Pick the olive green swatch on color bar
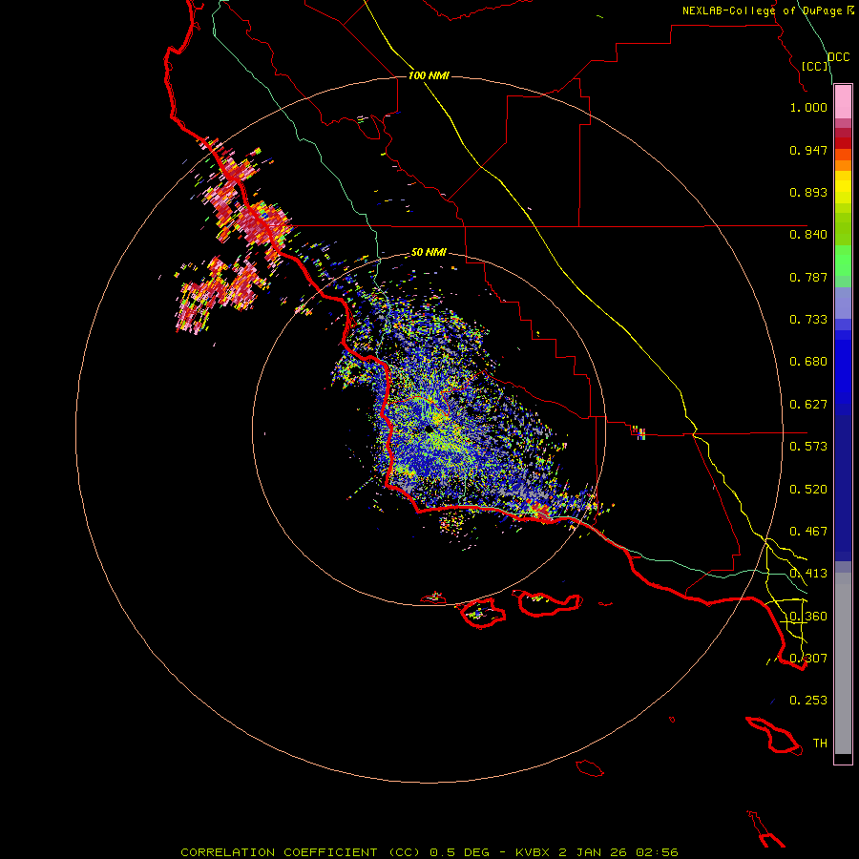 click(843, 228)
